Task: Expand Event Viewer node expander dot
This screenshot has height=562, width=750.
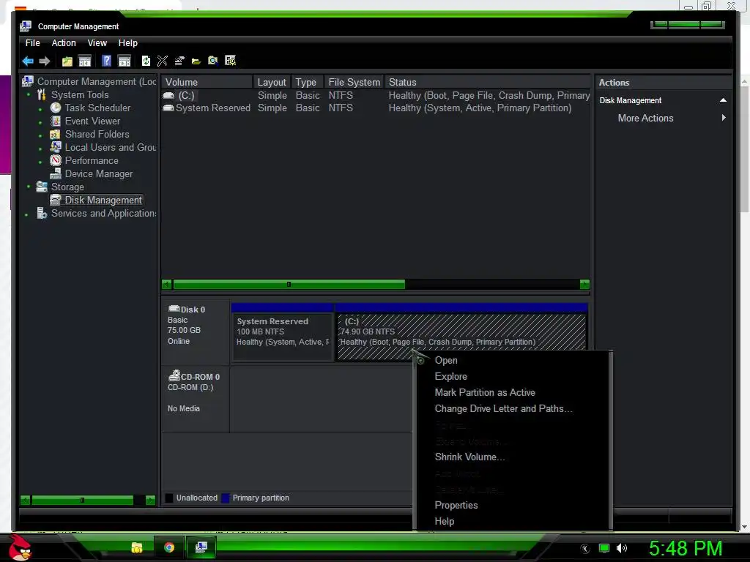Action: click(x=41, y=122)
